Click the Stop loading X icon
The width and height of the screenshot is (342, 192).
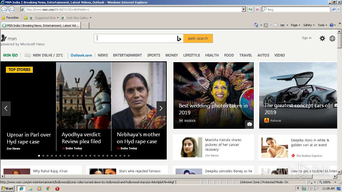point(257,9)
